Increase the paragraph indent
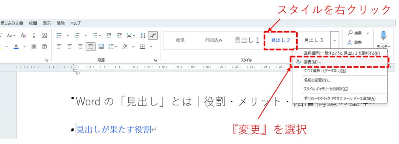399x144 pixels. click(x=119, y=36)
